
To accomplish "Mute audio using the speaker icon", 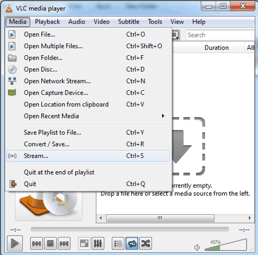I will pos(197,248).
